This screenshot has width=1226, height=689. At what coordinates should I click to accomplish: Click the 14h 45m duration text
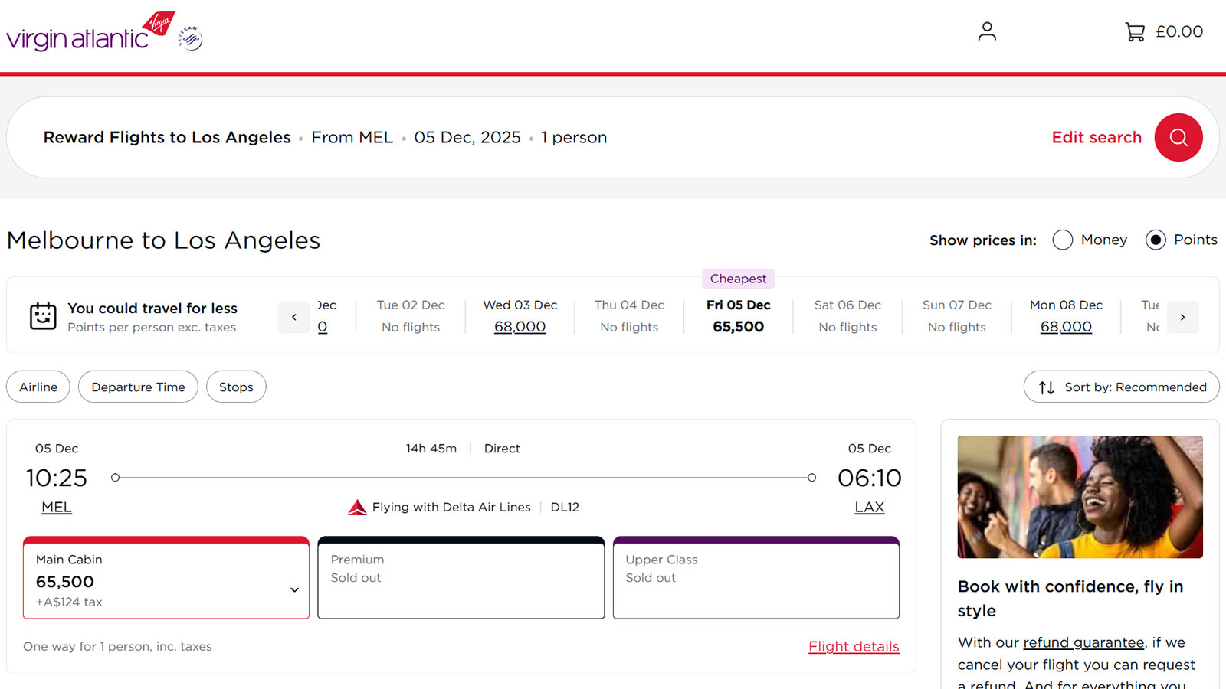pyautogui.click(x=431, y=449)
